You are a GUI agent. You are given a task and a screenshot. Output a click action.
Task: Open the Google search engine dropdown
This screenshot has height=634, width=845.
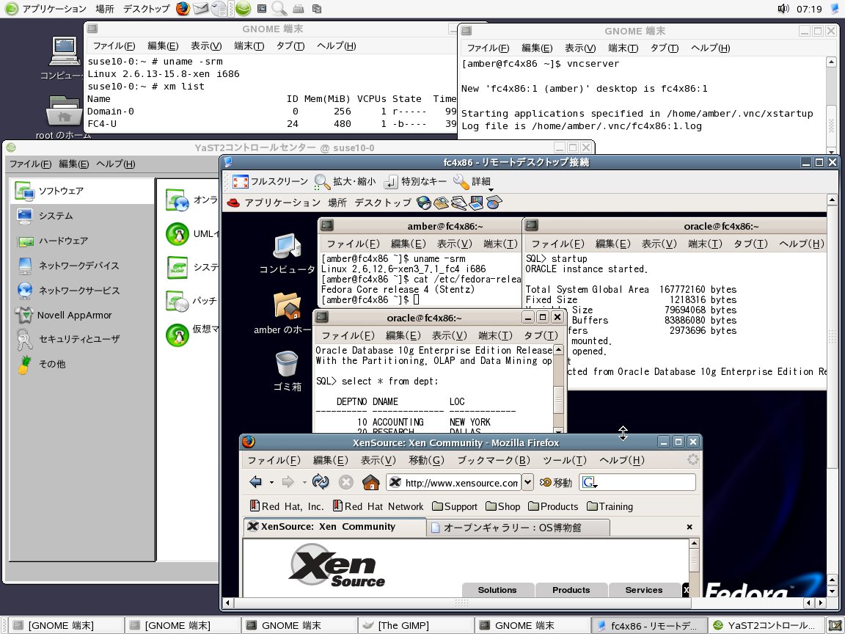(590, 483)
